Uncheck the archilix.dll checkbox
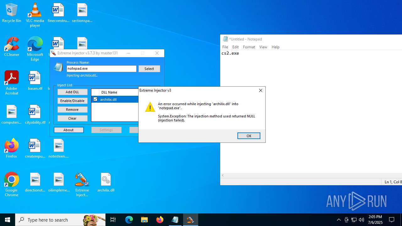This screenshot has height=226, width=402. [95, 99]
